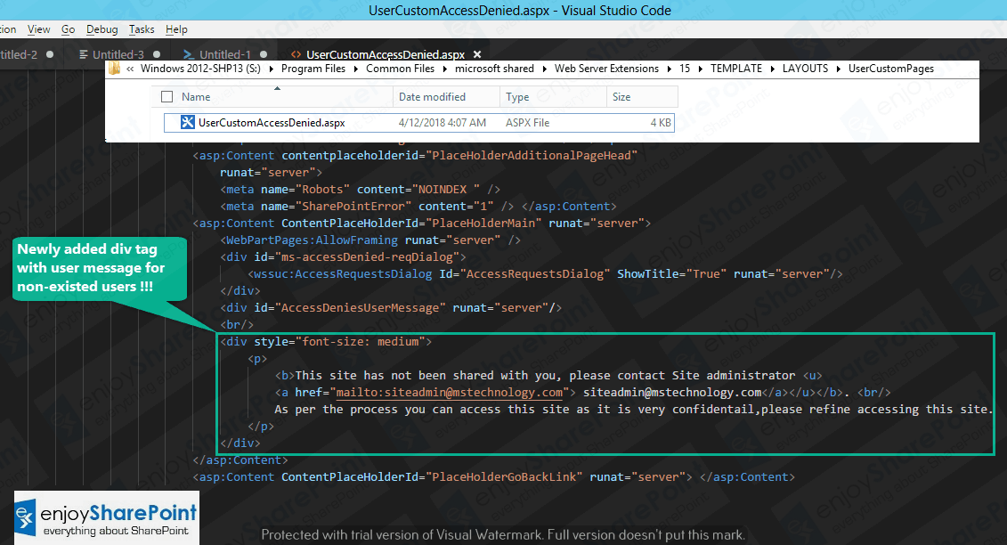Click the back chevrons before Windows 2012-SHP13
The image size is (1007, 545).
click(x=130, y=68)
